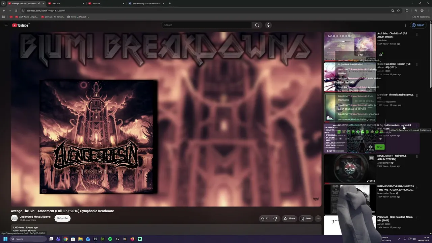This screenshot has width=432, height=243.
Task: Open Spotify from the taskbar
Action: pos(110,239)
